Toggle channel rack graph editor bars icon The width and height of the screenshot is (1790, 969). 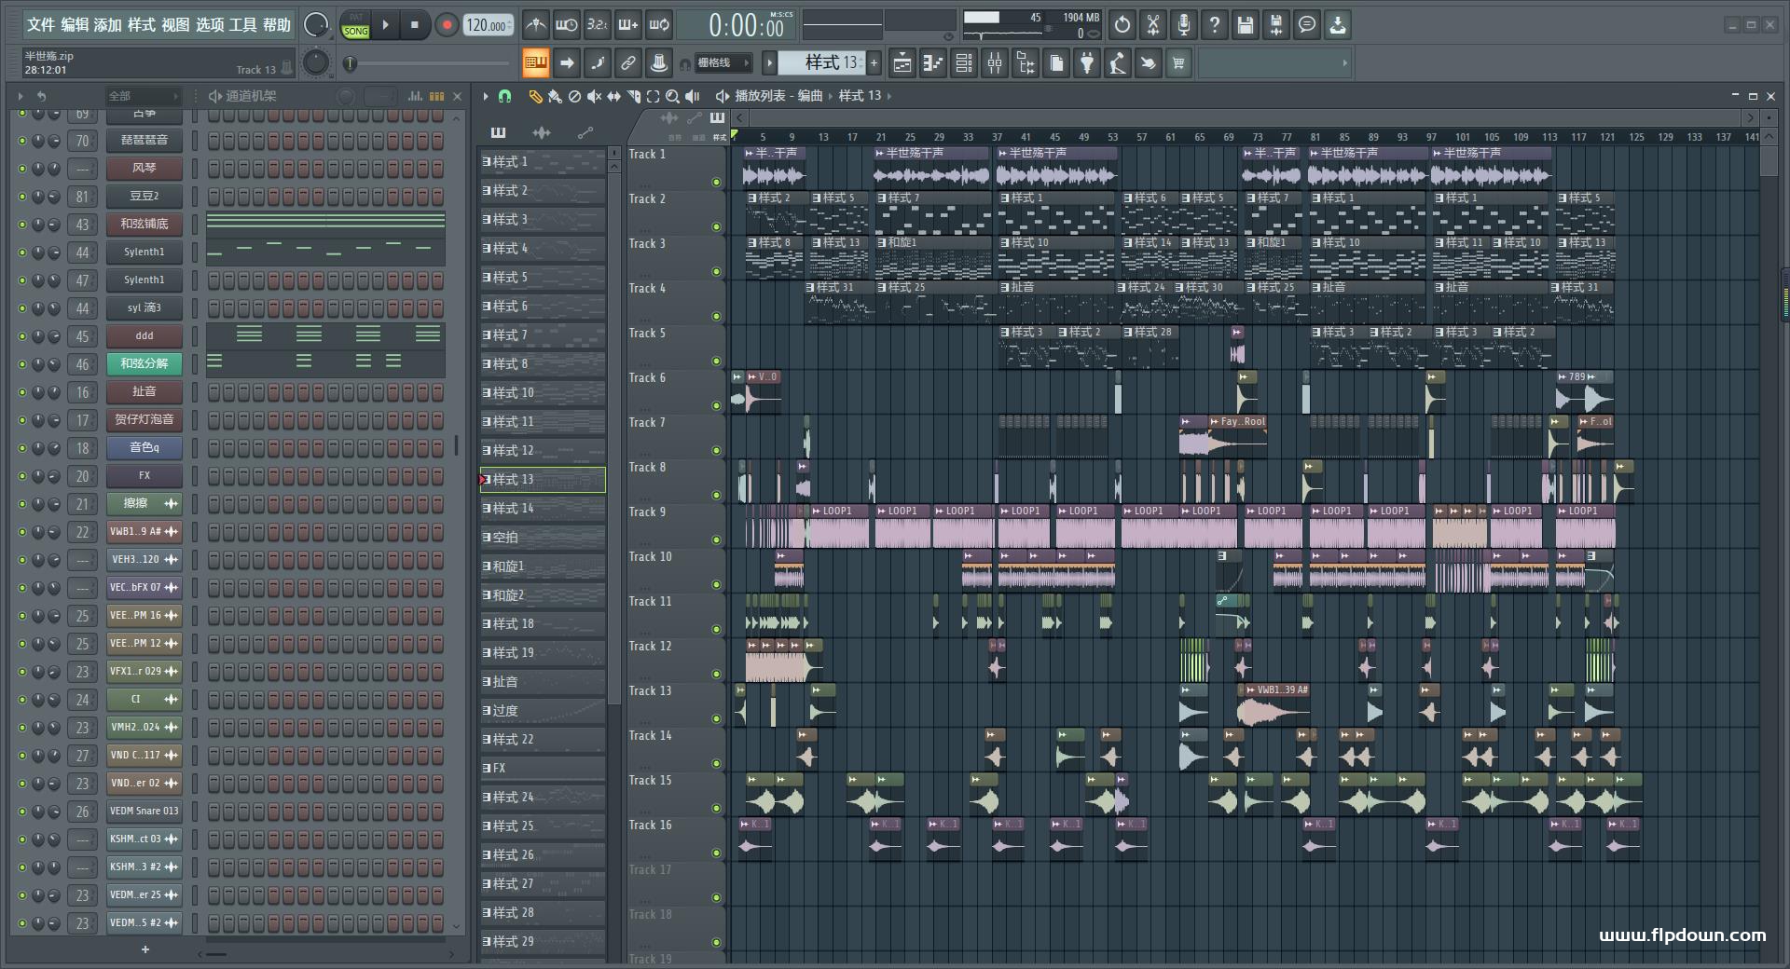pyautogui.click(x=415, y=96)
